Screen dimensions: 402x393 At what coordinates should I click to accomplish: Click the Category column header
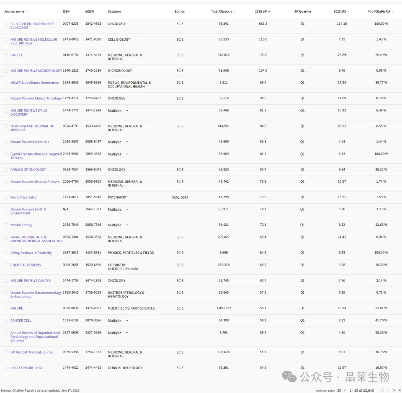pos(114,12)
